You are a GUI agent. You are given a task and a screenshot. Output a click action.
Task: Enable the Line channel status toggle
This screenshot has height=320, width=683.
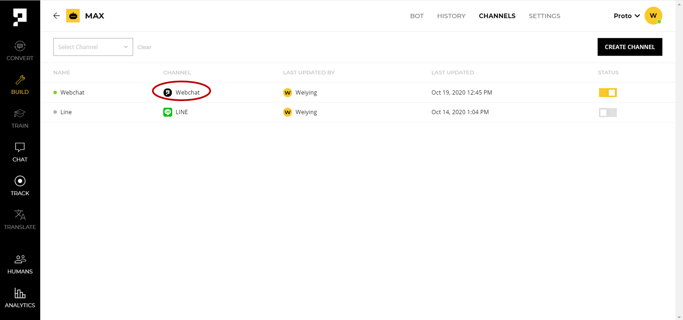(x=608, y=112)
